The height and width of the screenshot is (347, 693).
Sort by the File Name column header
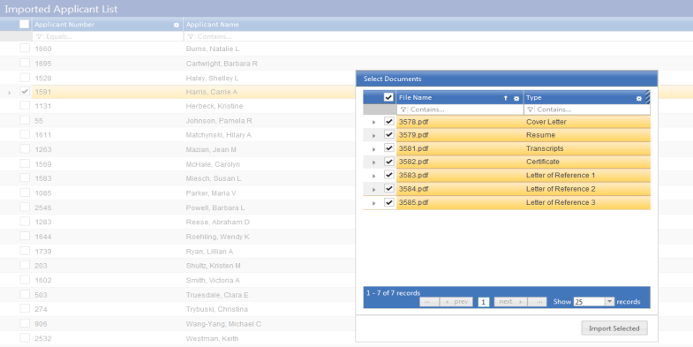tap(416, 98)
